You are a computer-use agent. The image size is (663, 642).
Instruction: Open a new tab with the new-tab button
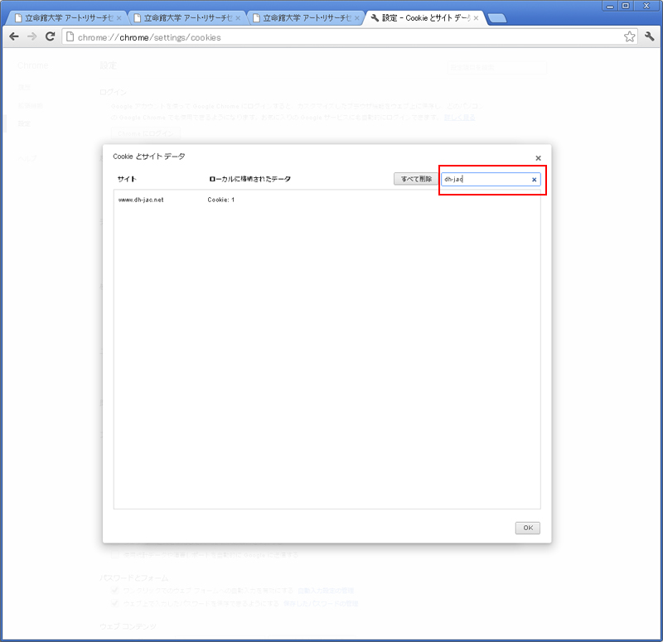point(496,18)
